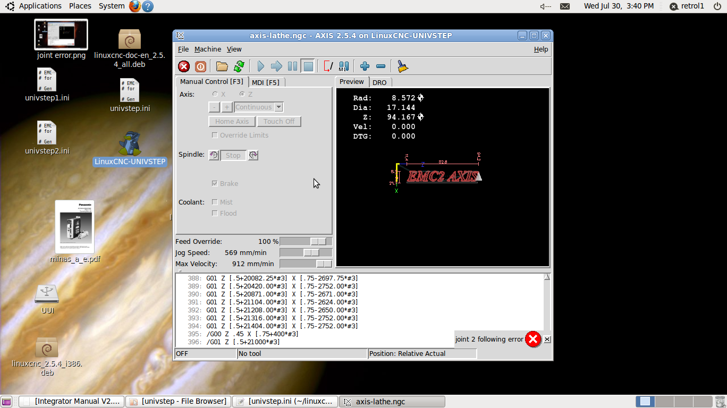Click the Home Axis button
Image resolution: width=727 pixels, height=408 pixels.
click(x=232, y=122)
